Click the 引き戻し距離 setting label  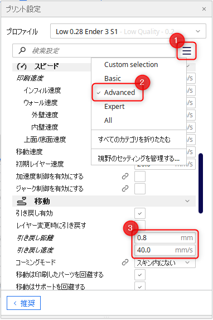click(35, 238)
